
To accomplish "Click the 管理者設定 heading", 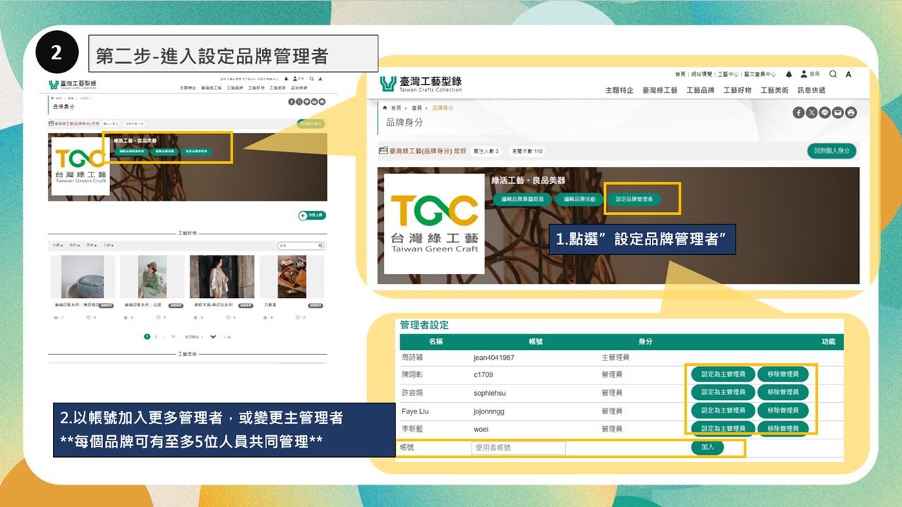I will click(424, 325).
